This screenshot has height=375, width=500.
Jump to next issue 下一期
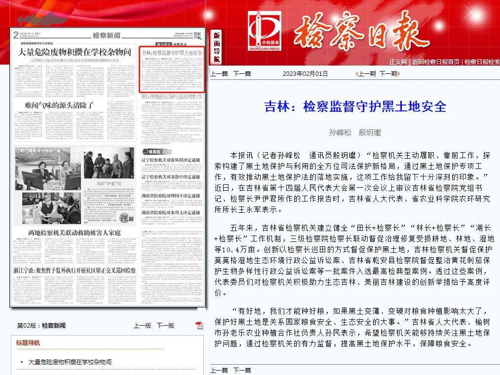click(388, 73)
